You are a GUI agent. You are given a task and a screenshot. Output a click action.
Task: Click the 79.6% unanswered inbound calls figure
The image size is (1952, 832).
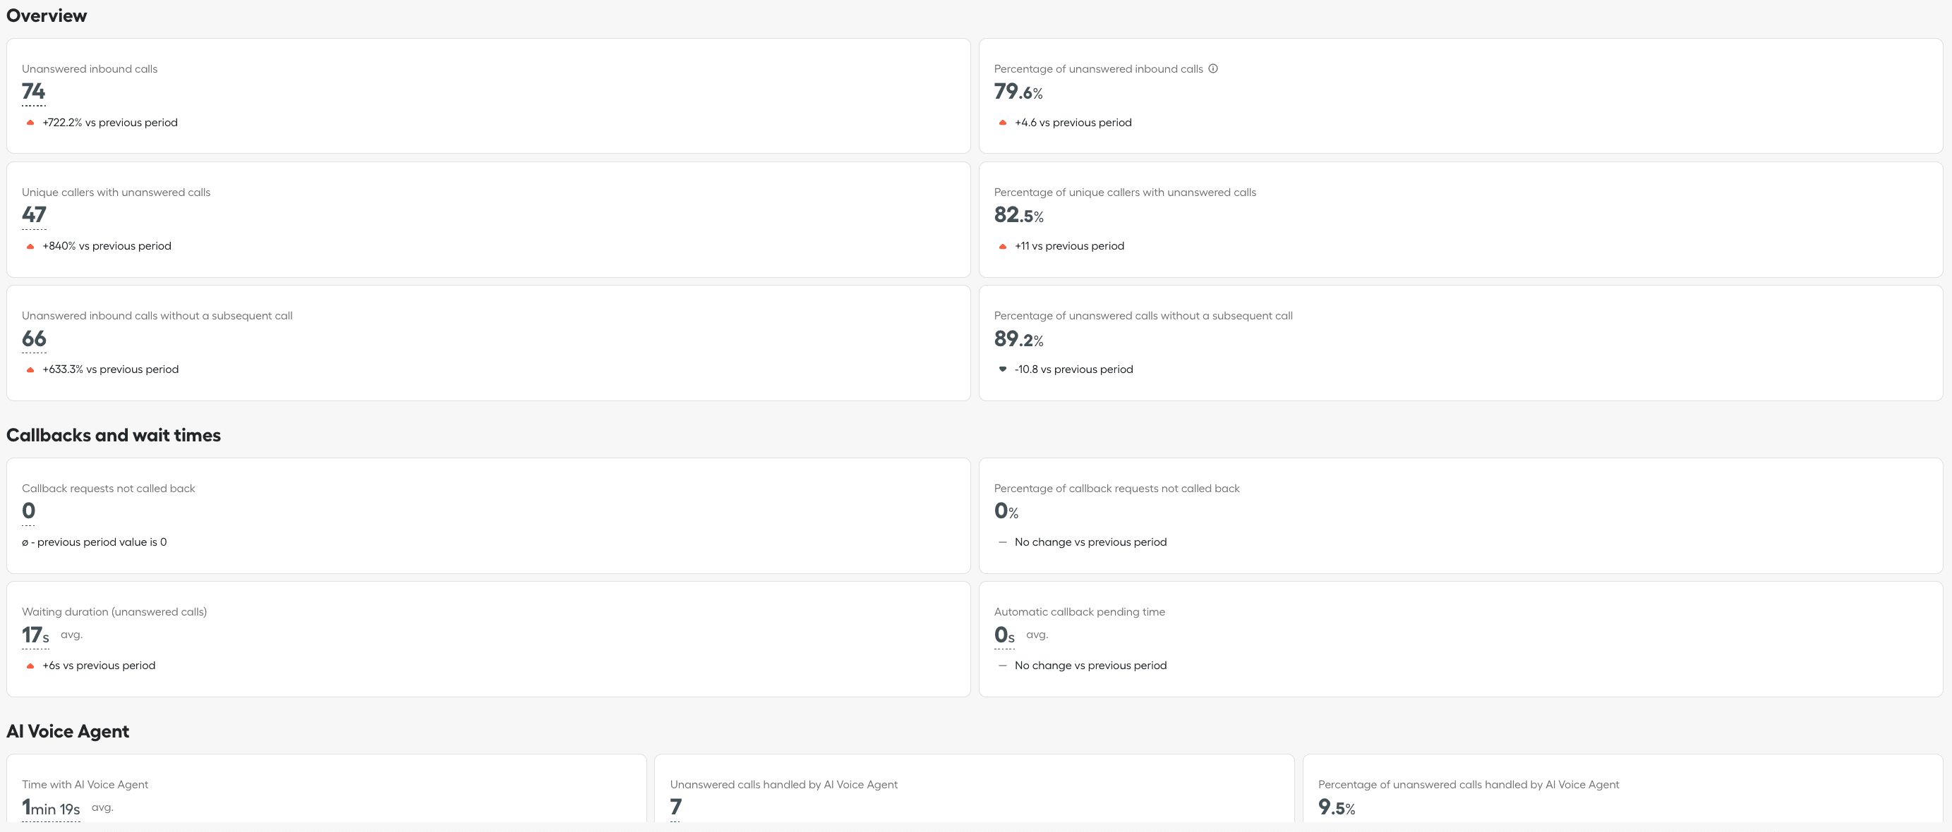click(x=1018, y=92)
